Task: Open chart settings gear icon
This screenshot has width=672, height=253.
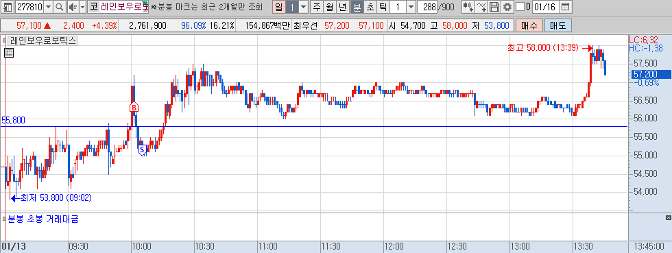Action: [x=507, y=7]
